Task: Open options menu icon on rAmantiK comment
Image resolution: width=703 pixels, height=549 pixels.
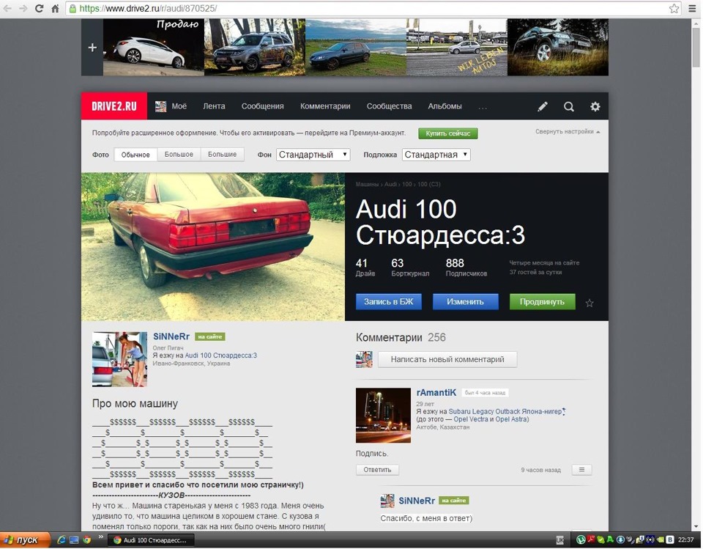Action: tap(581, 470)
